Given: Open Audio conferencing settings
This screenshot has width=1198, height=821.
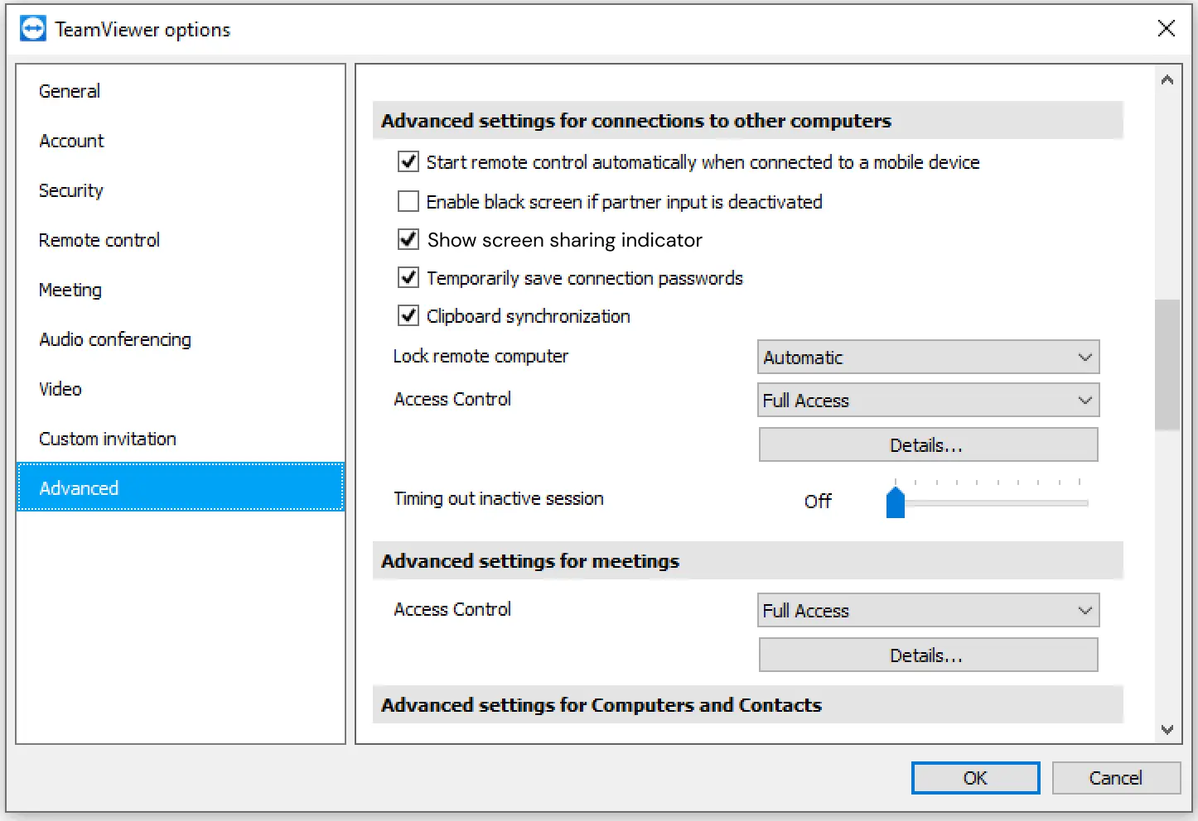Looking at the screenshot, I should pyautogui.click(x=181, y=339).
